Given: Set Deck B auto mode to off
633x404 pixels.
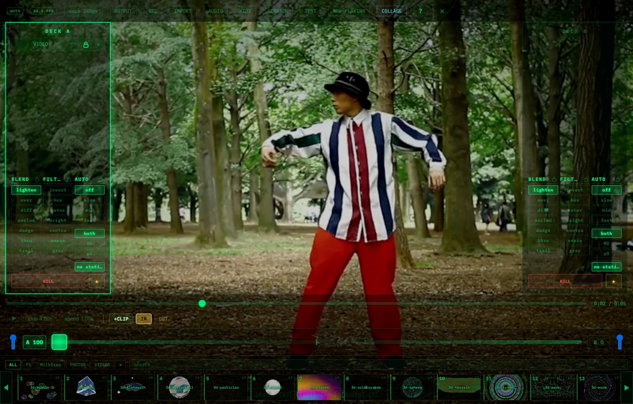Looking at the screenshot, I should pos(607,190).
